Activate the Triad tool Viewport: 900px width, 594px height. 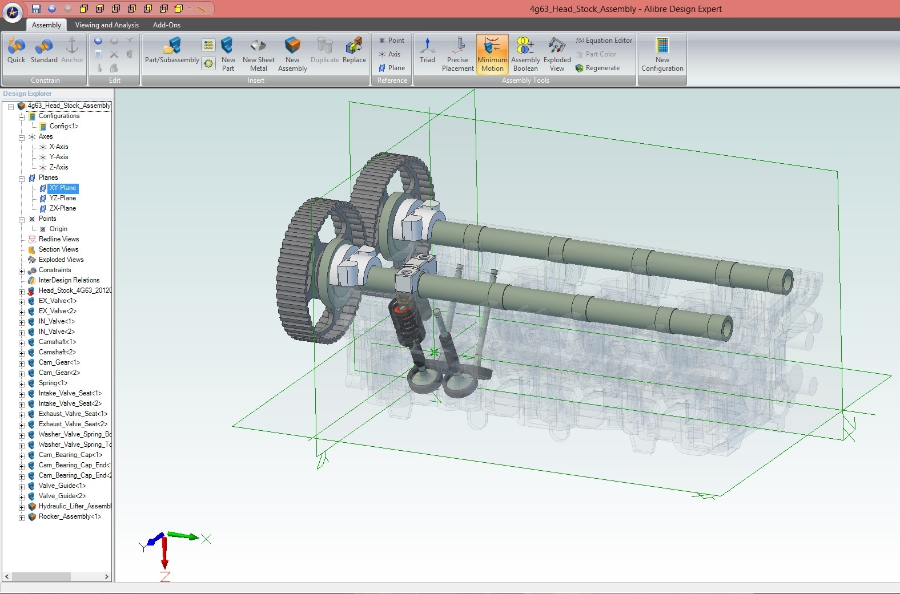[x=427, y=51]
